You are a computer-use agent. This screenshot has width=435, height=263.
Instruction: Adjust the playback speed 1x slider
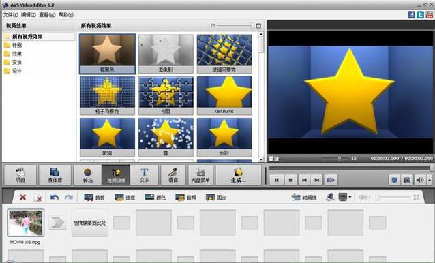[335, 159]
